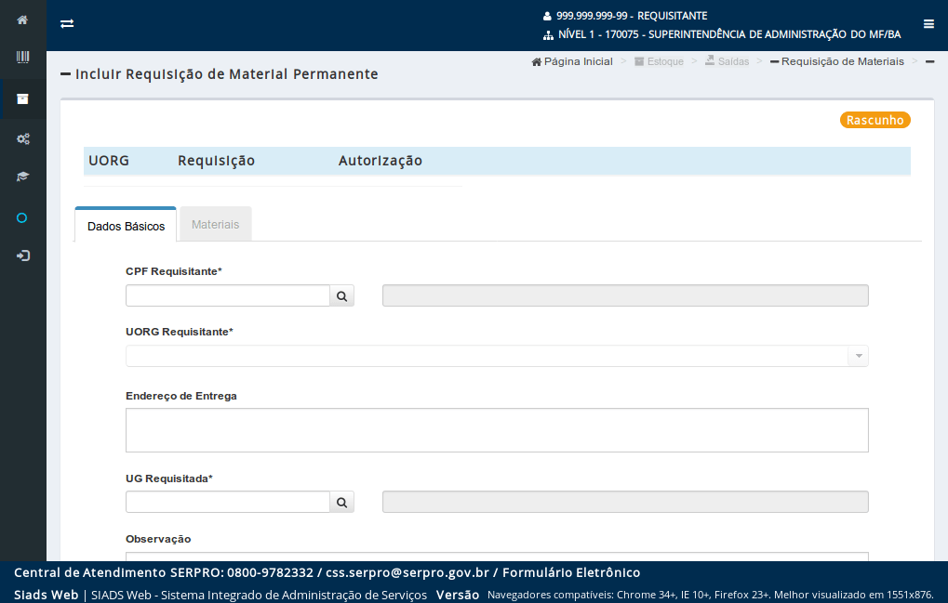
Task: Click the Autorização column header
Action: pos(381,161)
